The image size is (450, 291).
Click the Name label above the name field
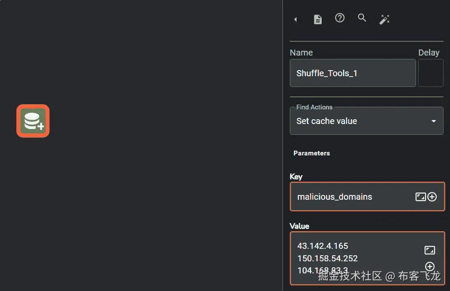coord(301,52)
